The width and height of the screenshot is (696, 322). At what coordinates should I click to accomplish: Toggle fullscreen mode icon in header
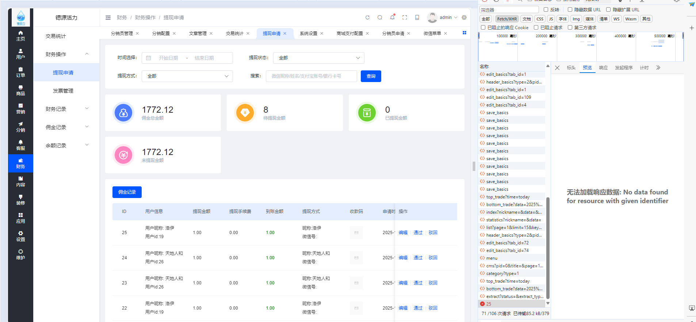coord(405,18)
